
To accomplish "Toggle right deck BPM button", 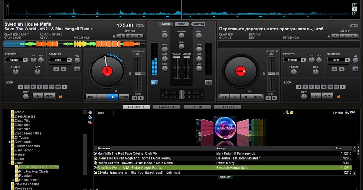I will (354, 26).
